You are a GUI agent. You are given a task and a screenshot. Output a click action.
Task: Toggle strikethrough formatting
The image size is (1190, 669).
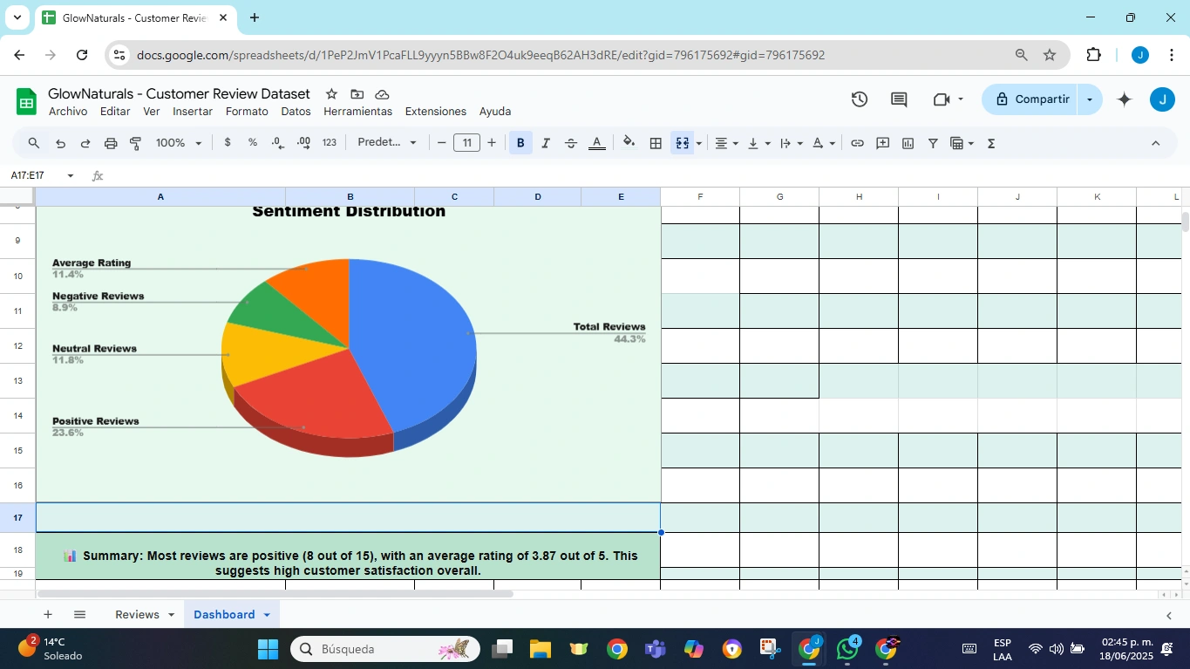571,143
